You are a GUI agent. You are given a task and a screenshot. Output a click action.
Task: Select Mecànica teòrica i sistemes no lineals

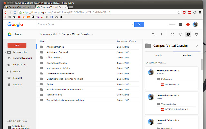(x=88, y=79)
